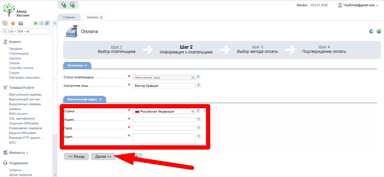This screenshot has height=177, width=384.
Task: Collapse the Основное section
Action: 77,65
